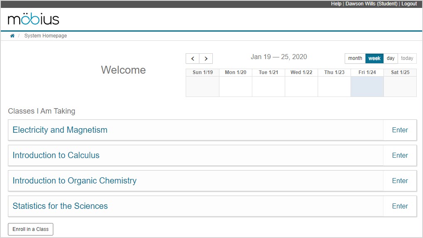Click the home icon in breadcrumb
Viewport: 423px width, 238px height.
tap(12, 36)
